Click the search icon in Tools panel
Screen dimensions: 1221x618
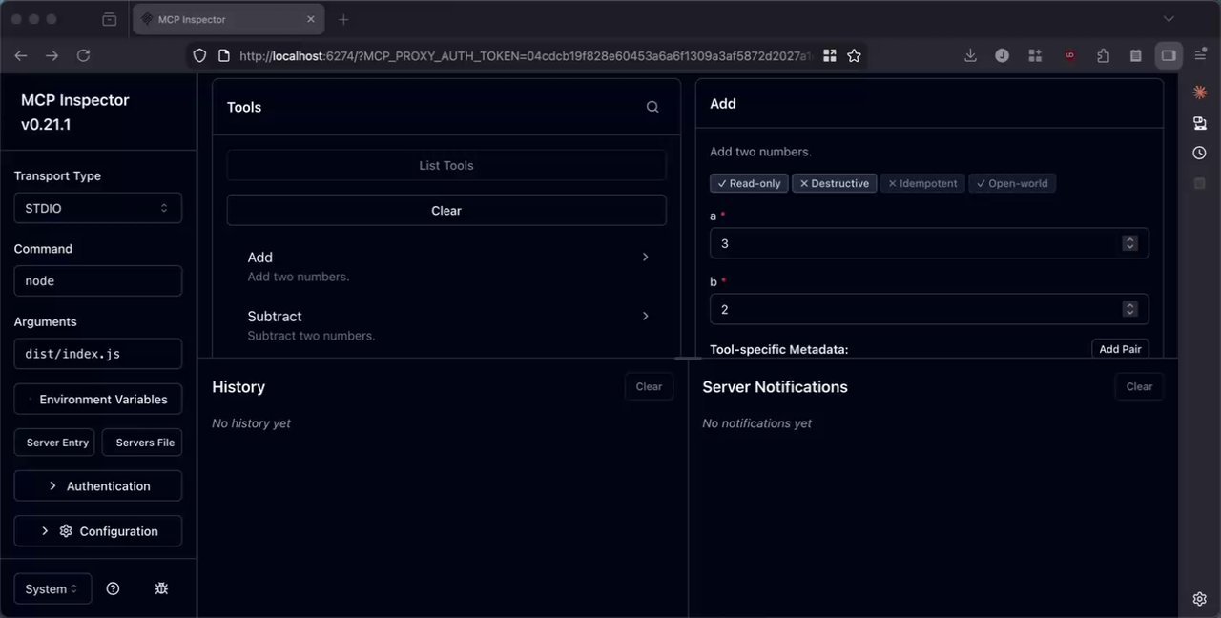[x=652, y=107]
